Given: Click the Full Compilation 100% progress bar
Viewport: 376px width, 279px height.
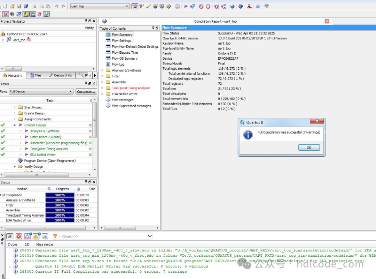Looking at the screenshot, I should [60, 195].
